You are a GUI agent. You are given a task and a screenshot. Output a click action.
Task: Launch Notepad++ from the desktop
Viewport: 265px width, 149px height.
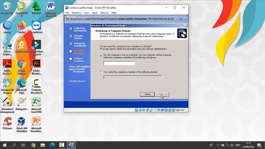pos(22,104)
